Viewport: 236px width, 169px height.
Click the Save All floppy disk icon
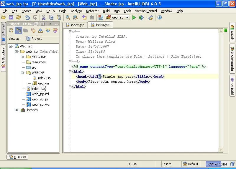click(11, 18)
